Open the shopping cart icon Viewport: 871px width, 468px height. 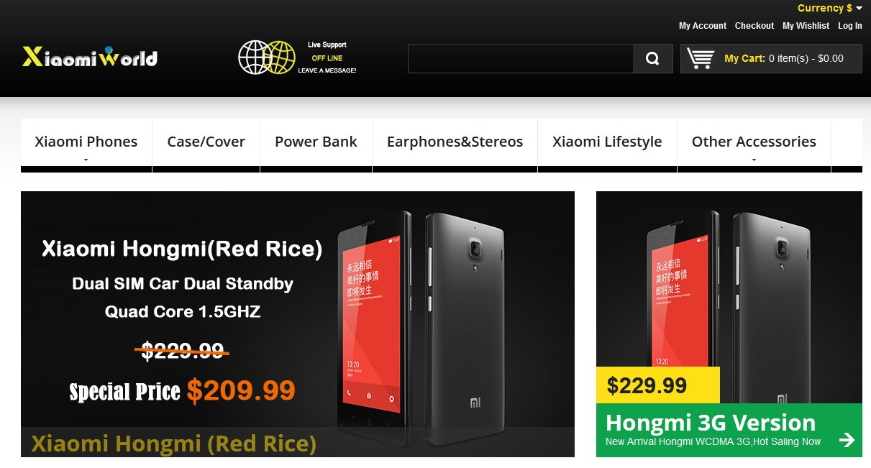701,58
